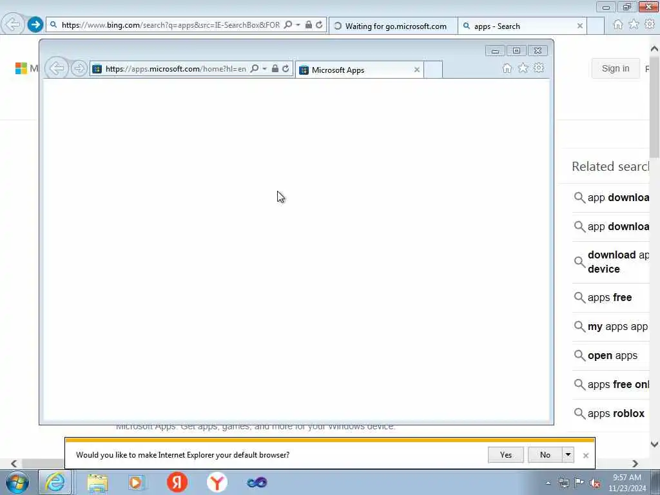This screenshot has height=495, width=660.
Task: Open the taskbar clock showing 9:57 AM
Action: point(626,483)
